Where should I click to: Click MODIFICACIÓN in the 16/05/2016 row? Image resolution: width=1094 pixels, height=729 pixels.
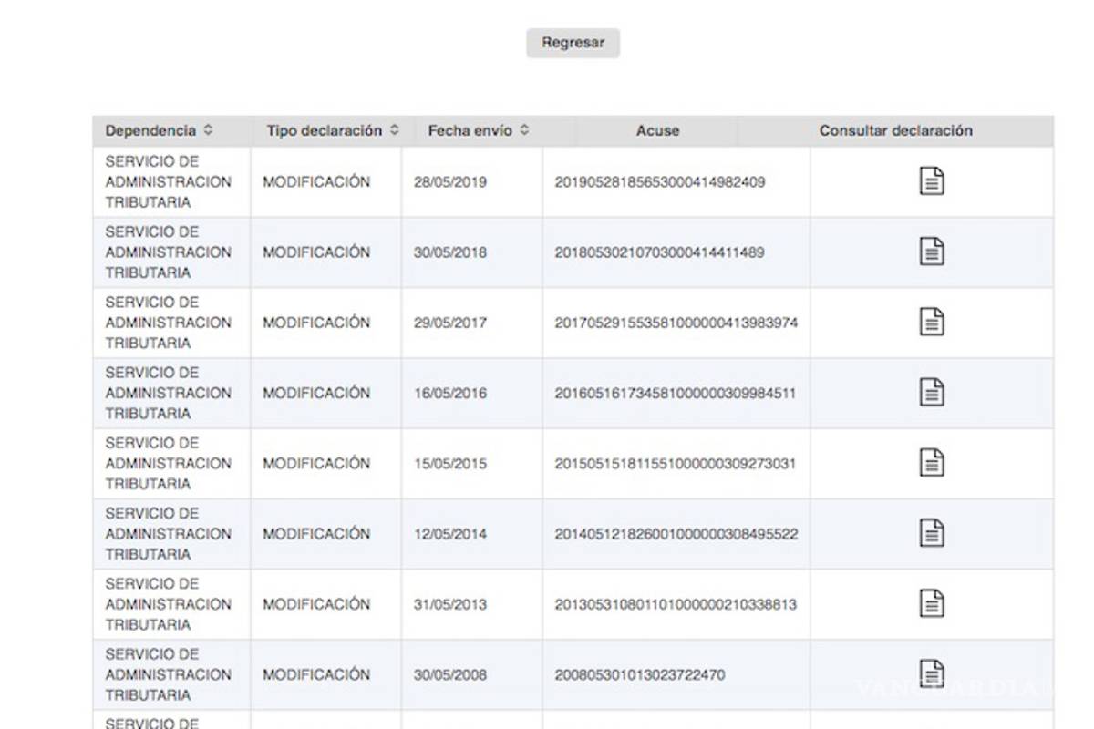click(x=316, y=393)
